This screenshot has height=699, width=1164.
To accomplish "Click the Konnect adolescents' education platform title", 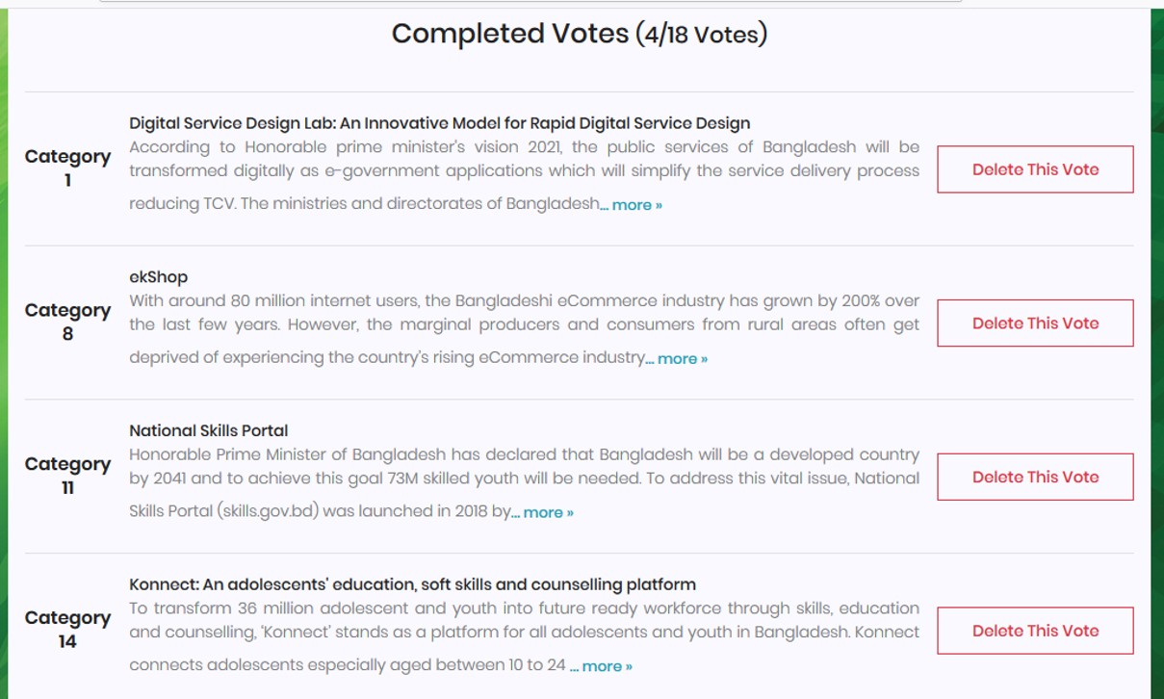I will (412, 584).
